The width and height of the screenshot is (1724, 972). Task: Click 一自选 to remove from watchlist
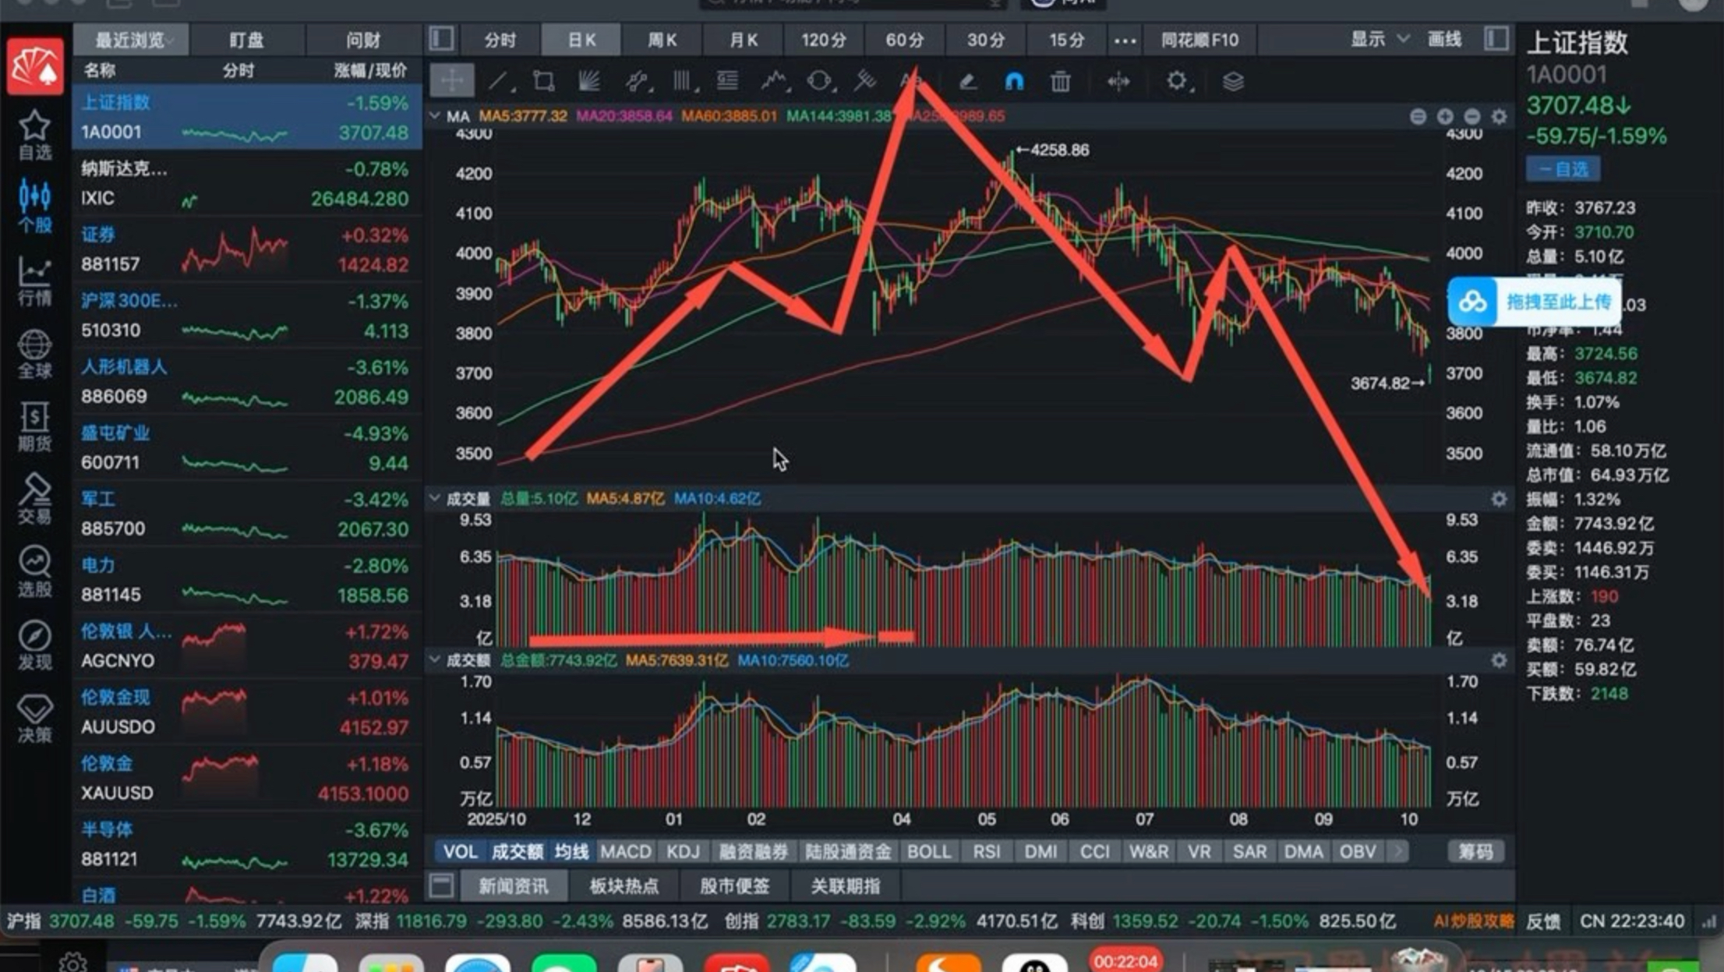tap(1563, 169)
